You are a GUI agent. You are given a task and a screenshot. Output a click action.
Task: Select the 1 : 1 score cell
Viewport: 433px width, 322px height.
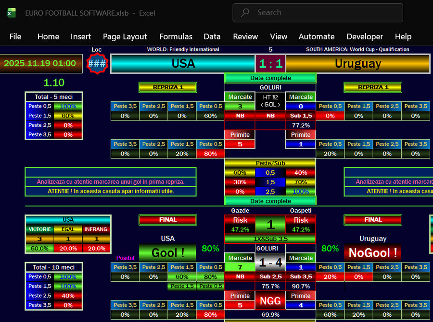click(270, 64)
